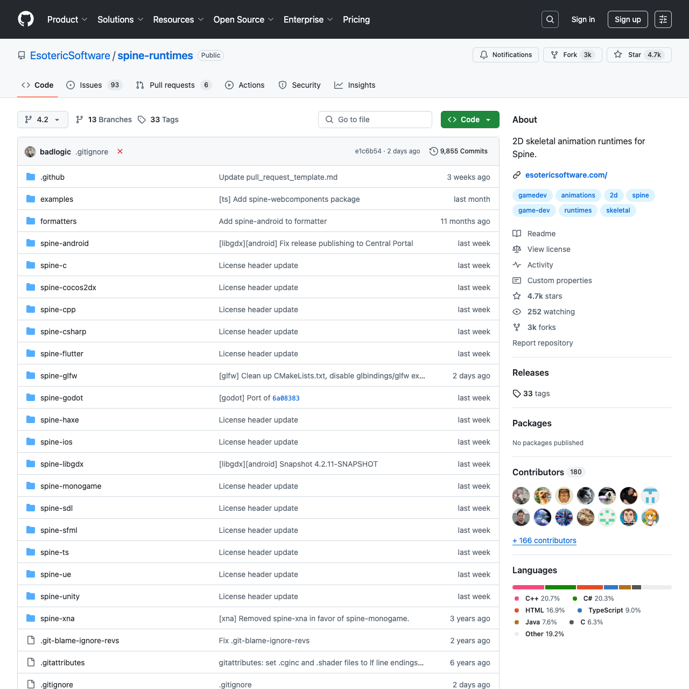The width and height of the screenshot is (689, 689).
Task: Click the spine-unity folder icon
Action: coord(31,596)
